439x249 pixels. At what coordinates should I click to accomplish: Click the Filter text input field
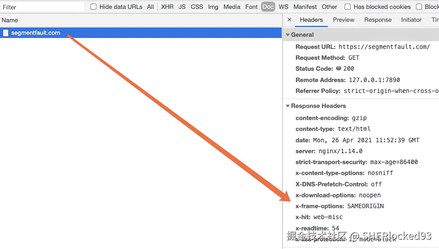click(42, 7)
